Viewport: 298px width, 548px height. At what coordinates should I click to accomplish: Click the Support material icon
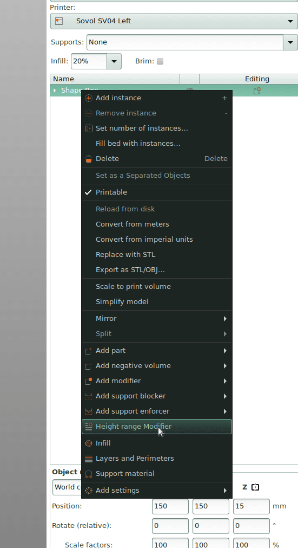pos(89,474)
